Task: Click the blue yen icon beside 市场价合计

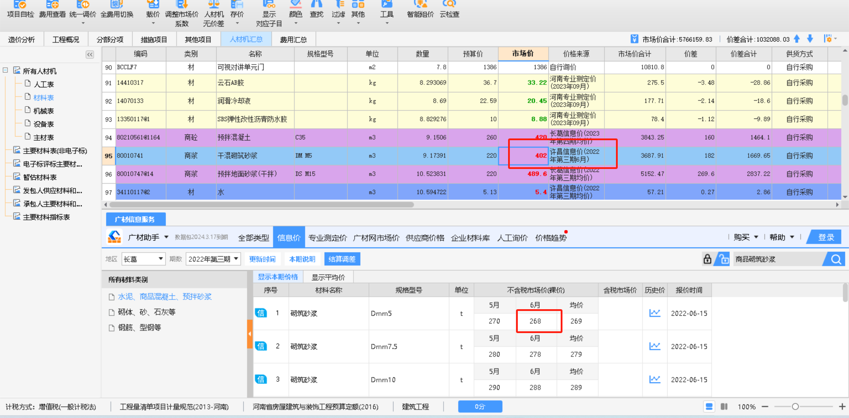Action: click(x=635, y=39)
